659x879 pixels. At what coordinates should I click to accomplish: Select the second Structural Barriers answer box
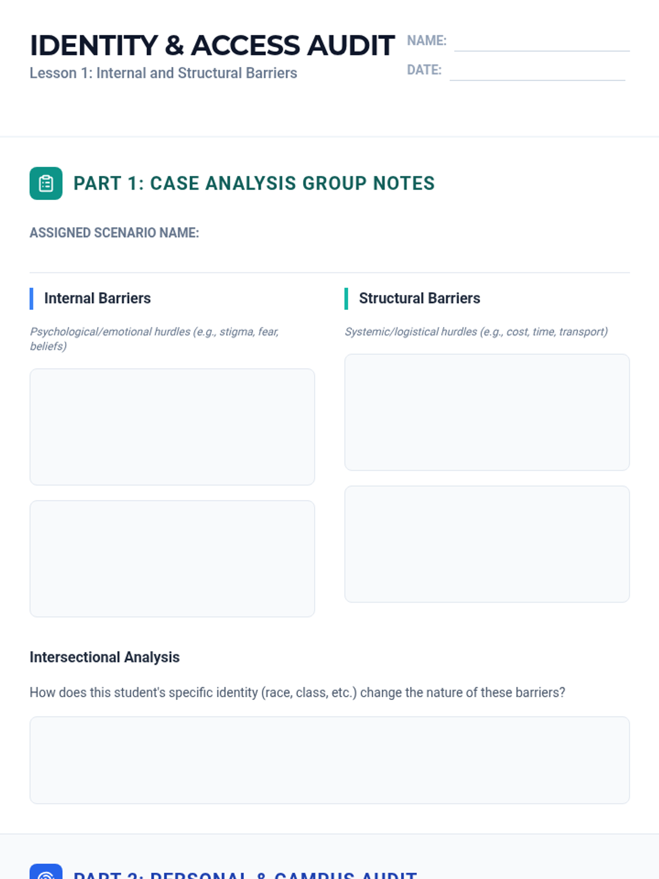tap(487, 544)
